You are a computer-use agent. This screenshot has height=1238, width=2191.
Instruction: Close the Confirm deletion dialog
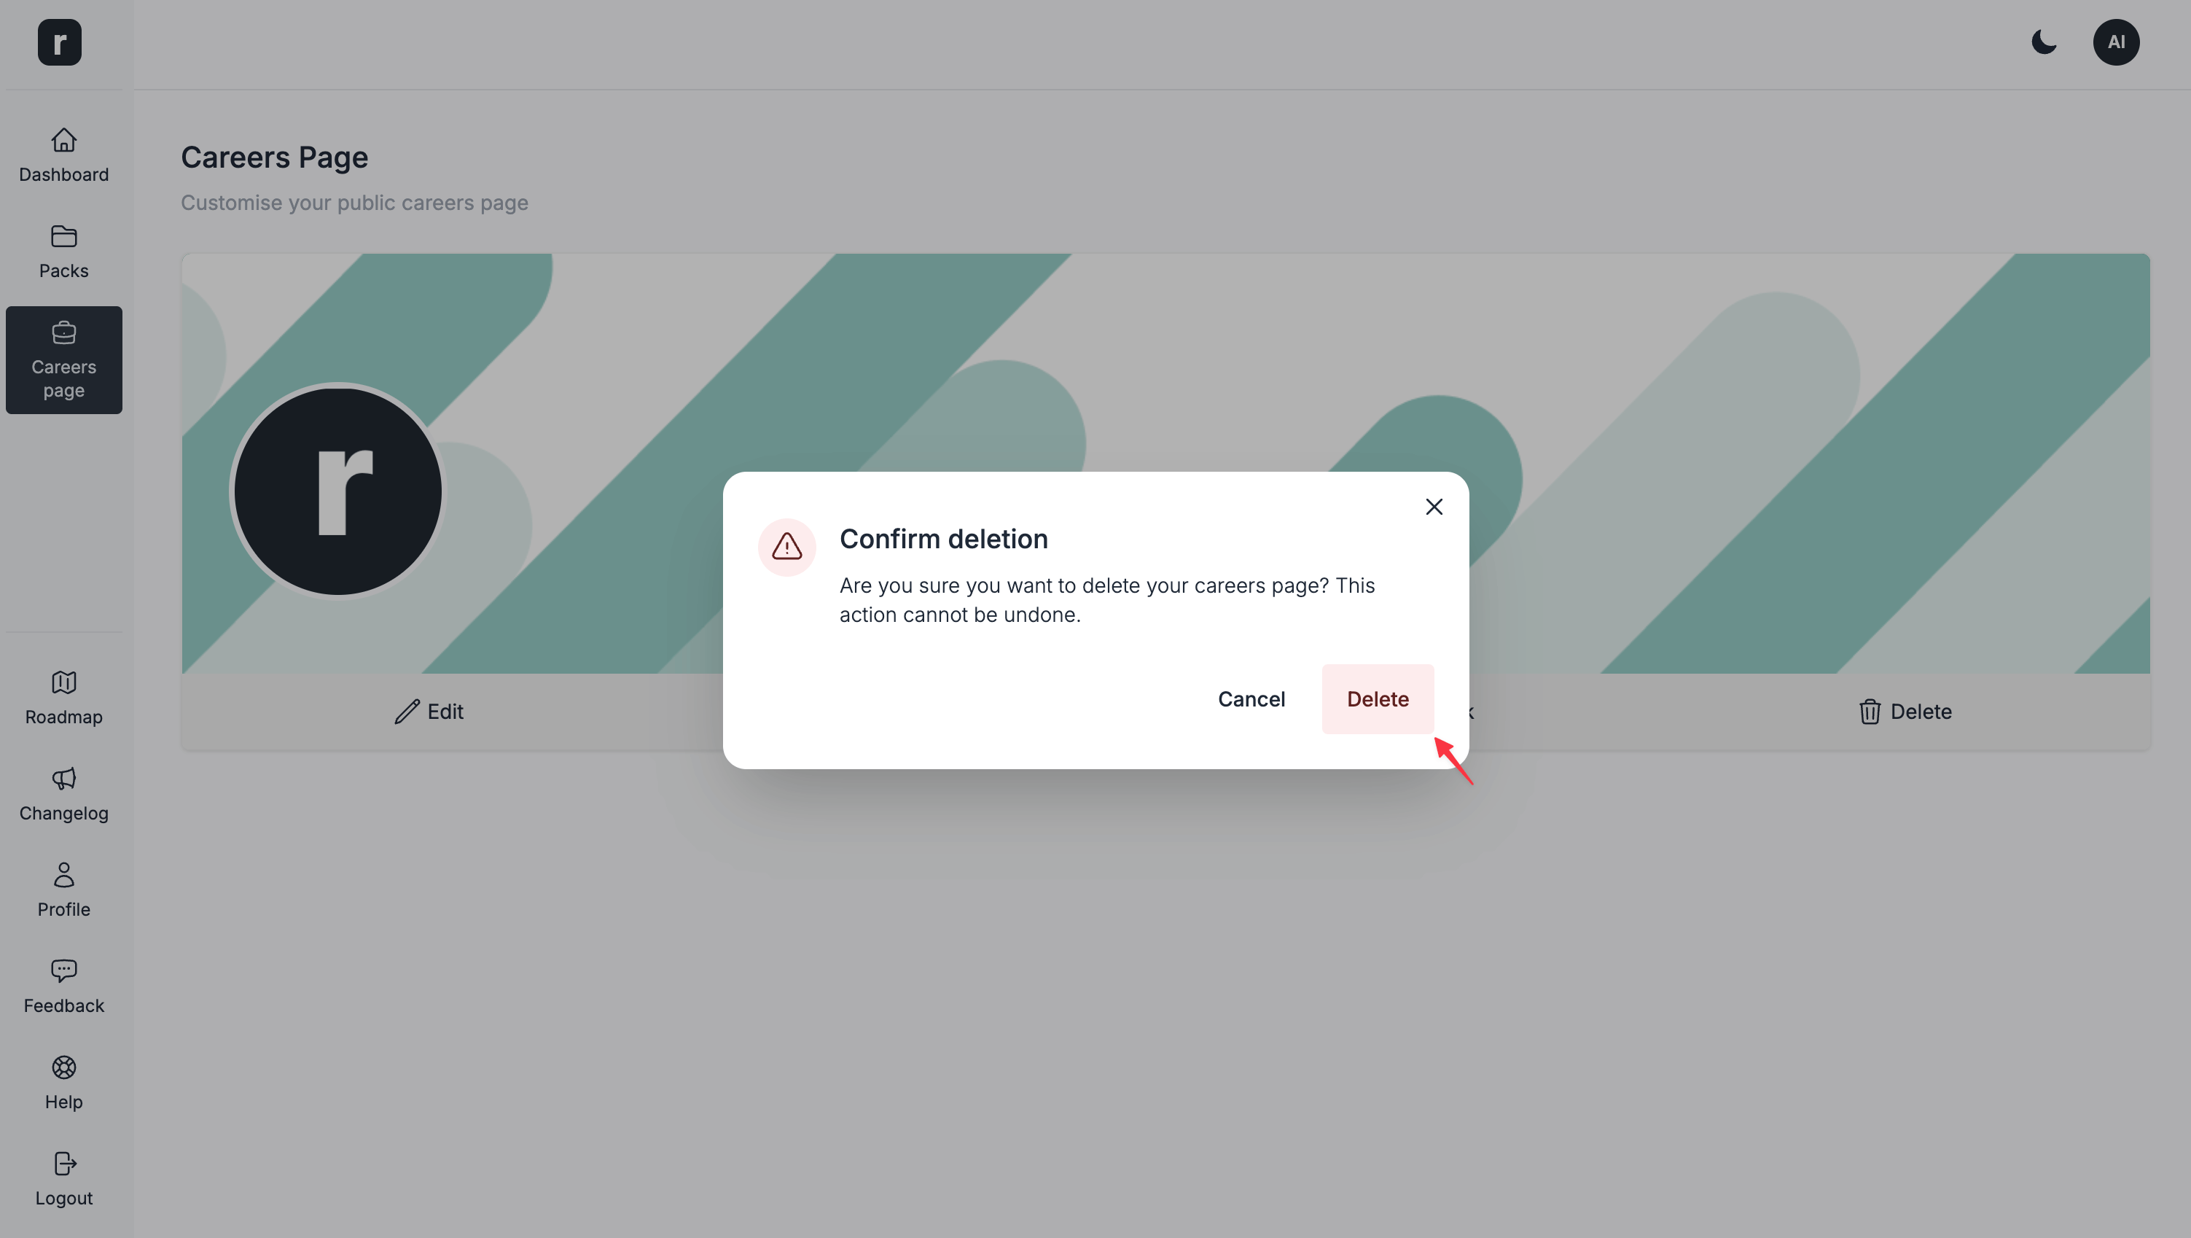point(1434,506)
